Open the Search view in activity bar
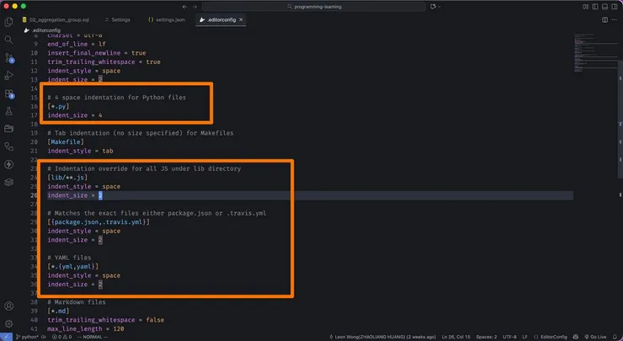 8,40
